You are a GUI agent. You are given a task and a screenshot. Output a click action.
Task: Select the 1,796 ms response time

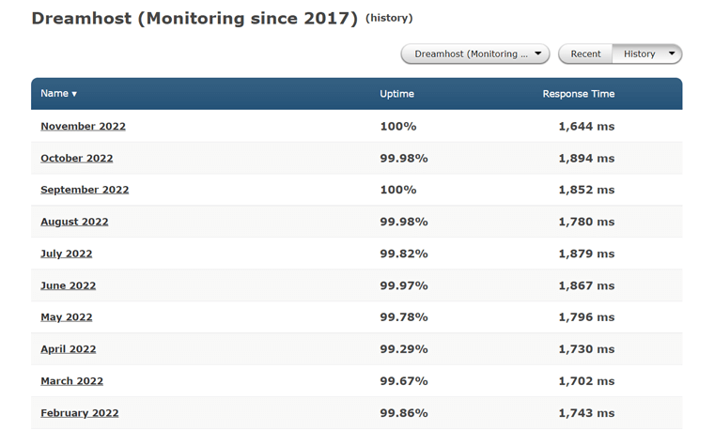[x=586, y=317]
